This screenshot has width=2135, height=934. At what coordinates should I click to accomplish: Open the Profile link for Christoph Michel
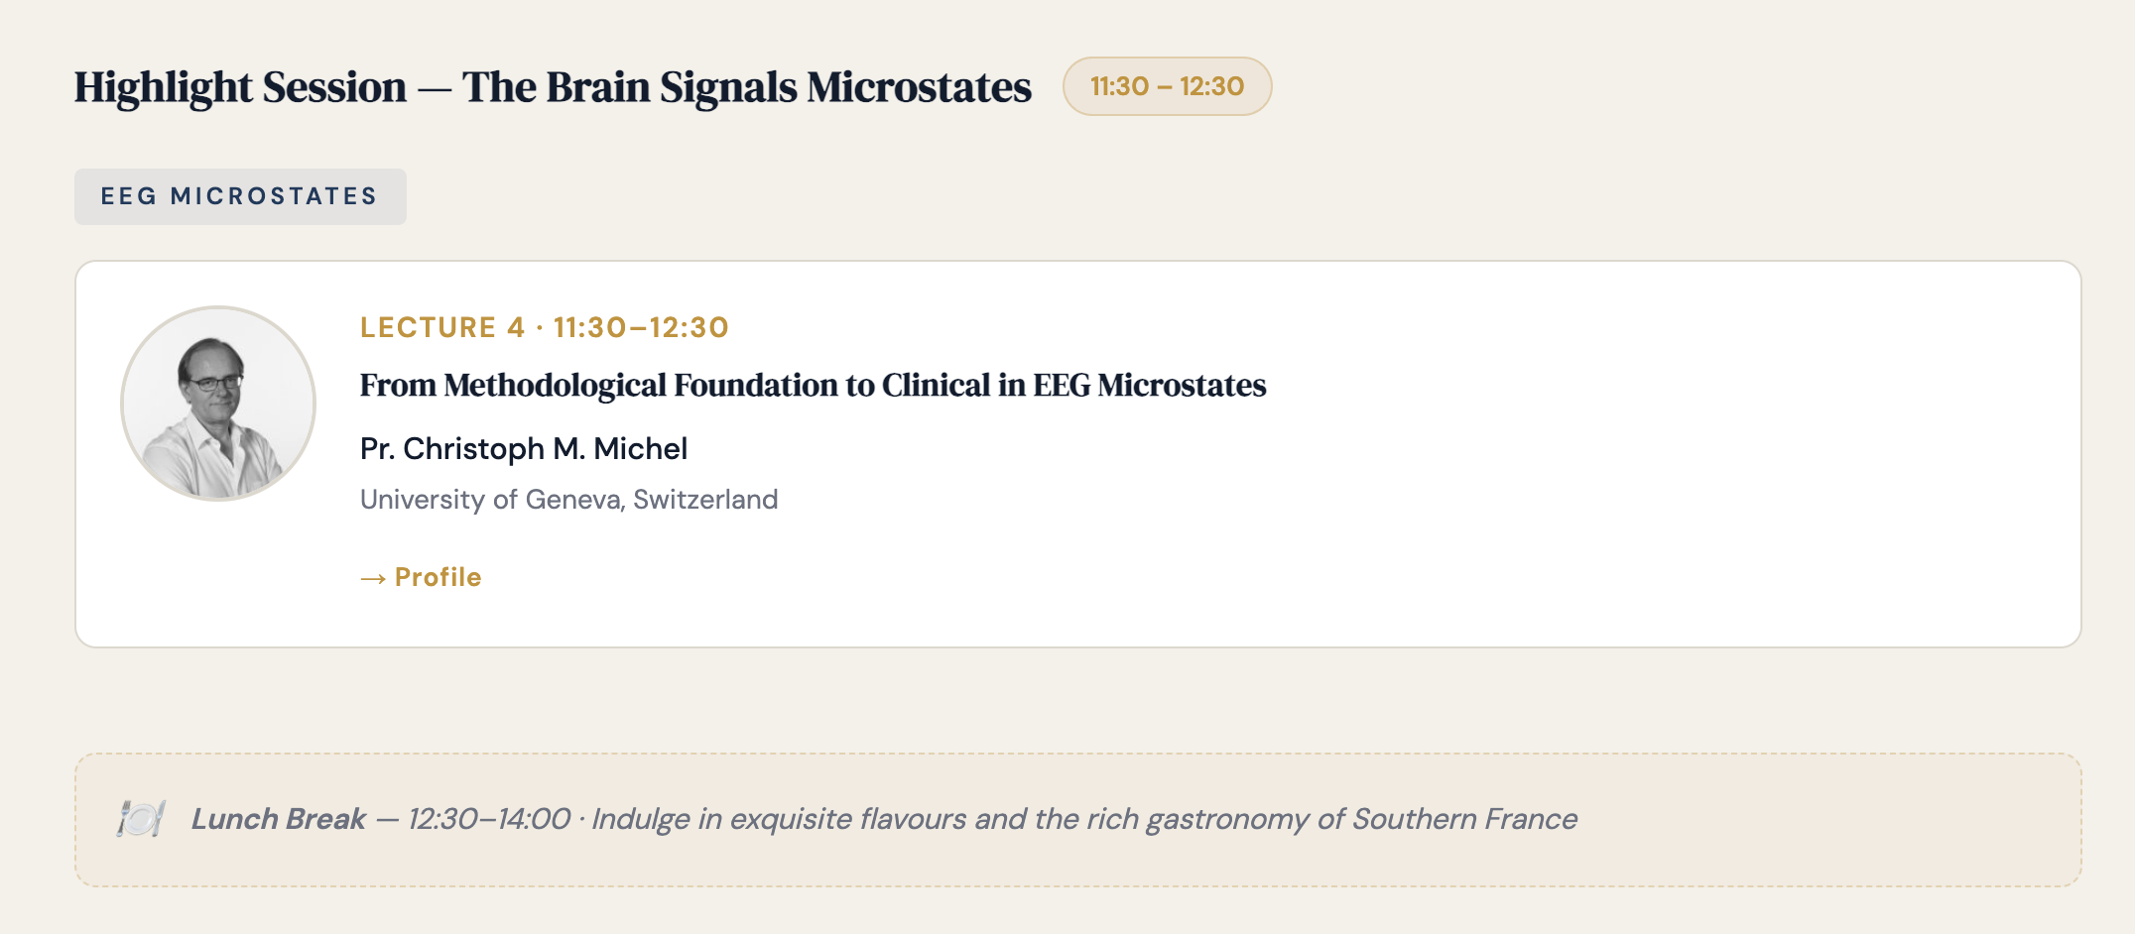421,577
